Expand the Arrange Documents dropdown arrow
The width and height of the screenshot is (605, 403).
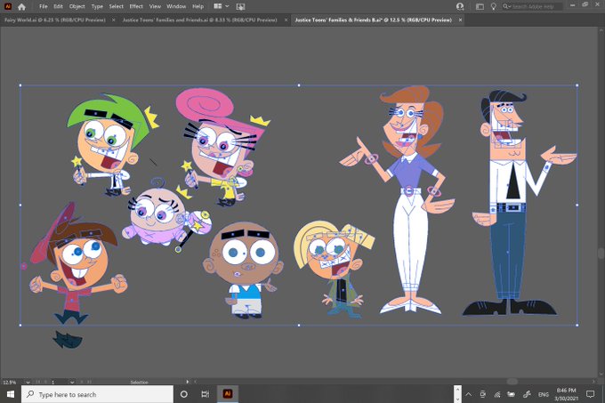[x=227, y=6]
